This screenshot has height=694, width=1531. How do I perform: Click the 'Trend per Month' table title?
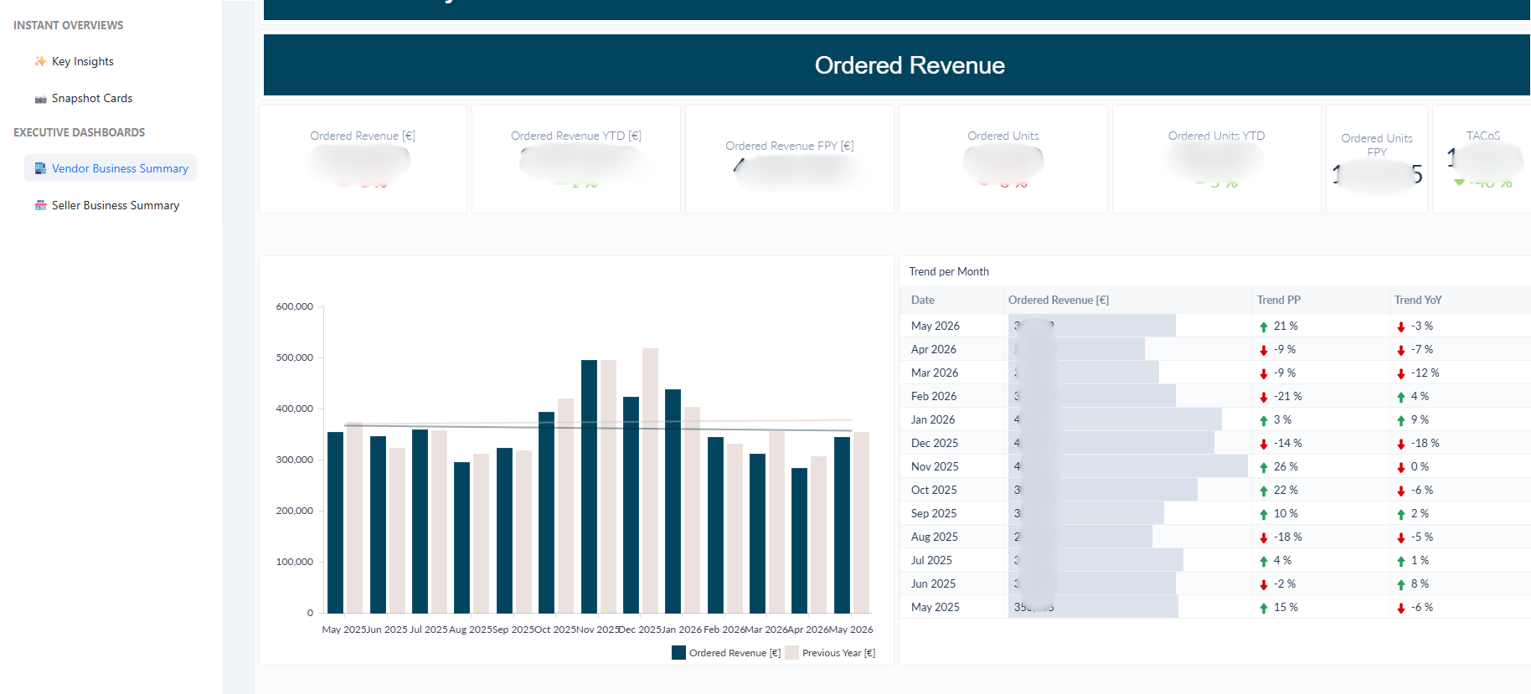(x=949, y=271)
